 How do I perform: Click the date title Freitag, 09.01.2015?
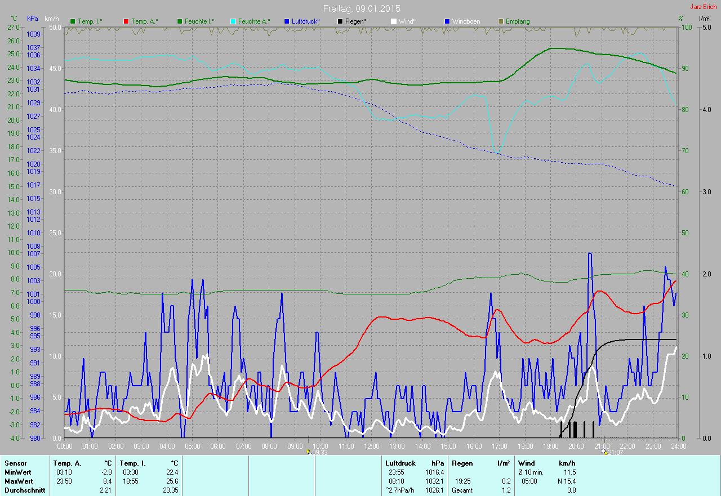click(361, 8)
